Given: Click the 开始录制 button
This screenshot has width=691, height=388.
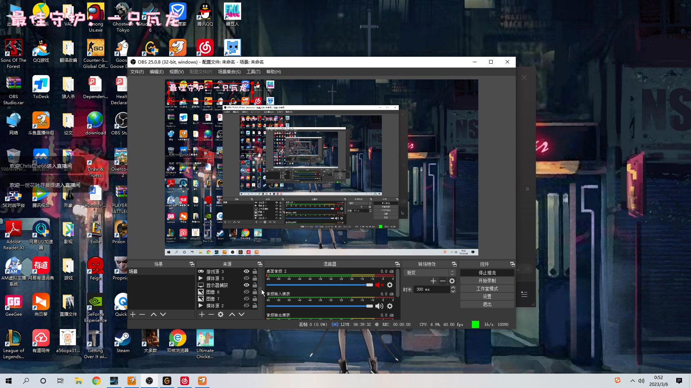Looking at the screenshot, I should (x=487, y=281).
